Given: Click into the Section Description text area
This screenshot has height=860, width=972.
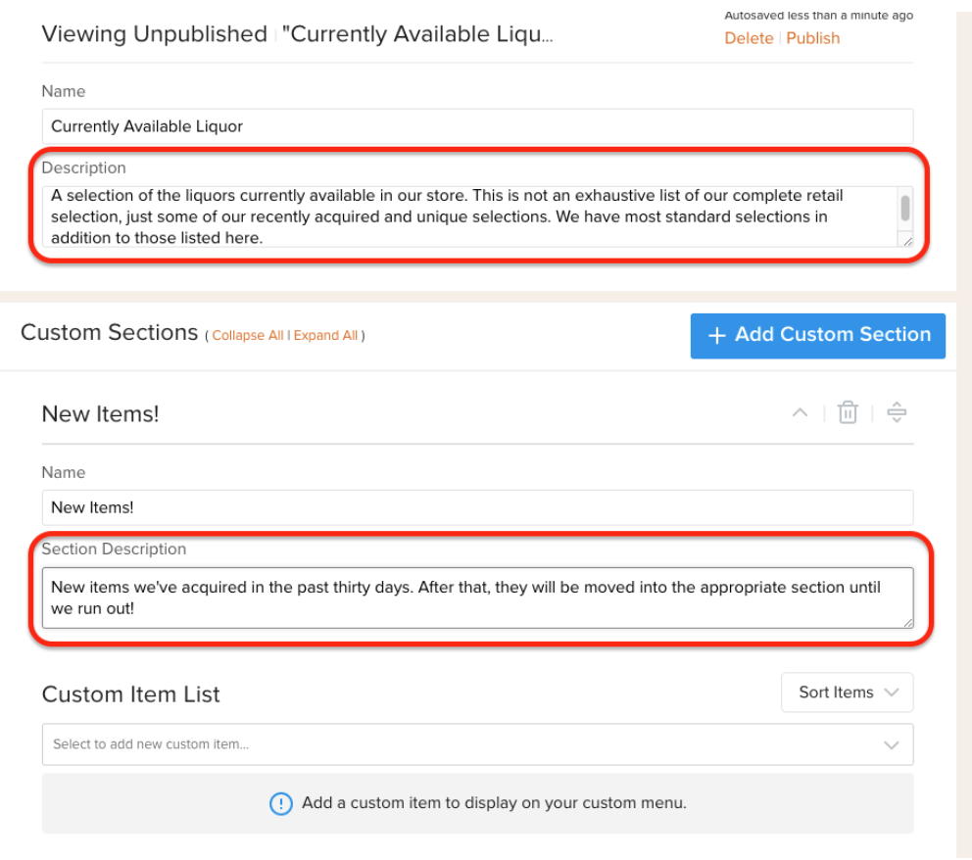Looking at the screenshot, I should [477, 597].
